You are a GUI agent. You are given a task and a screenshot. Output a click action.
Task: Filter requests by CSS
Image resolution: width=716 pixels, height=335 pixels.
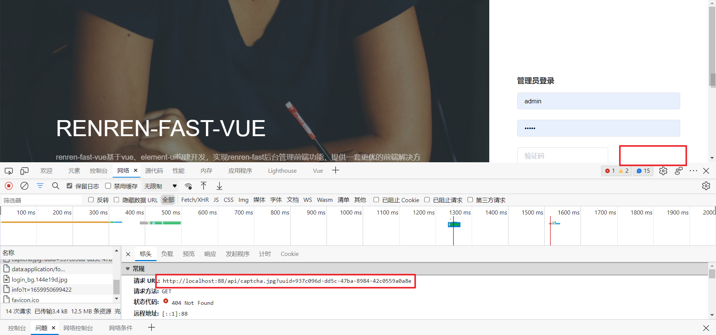(229, 200)
